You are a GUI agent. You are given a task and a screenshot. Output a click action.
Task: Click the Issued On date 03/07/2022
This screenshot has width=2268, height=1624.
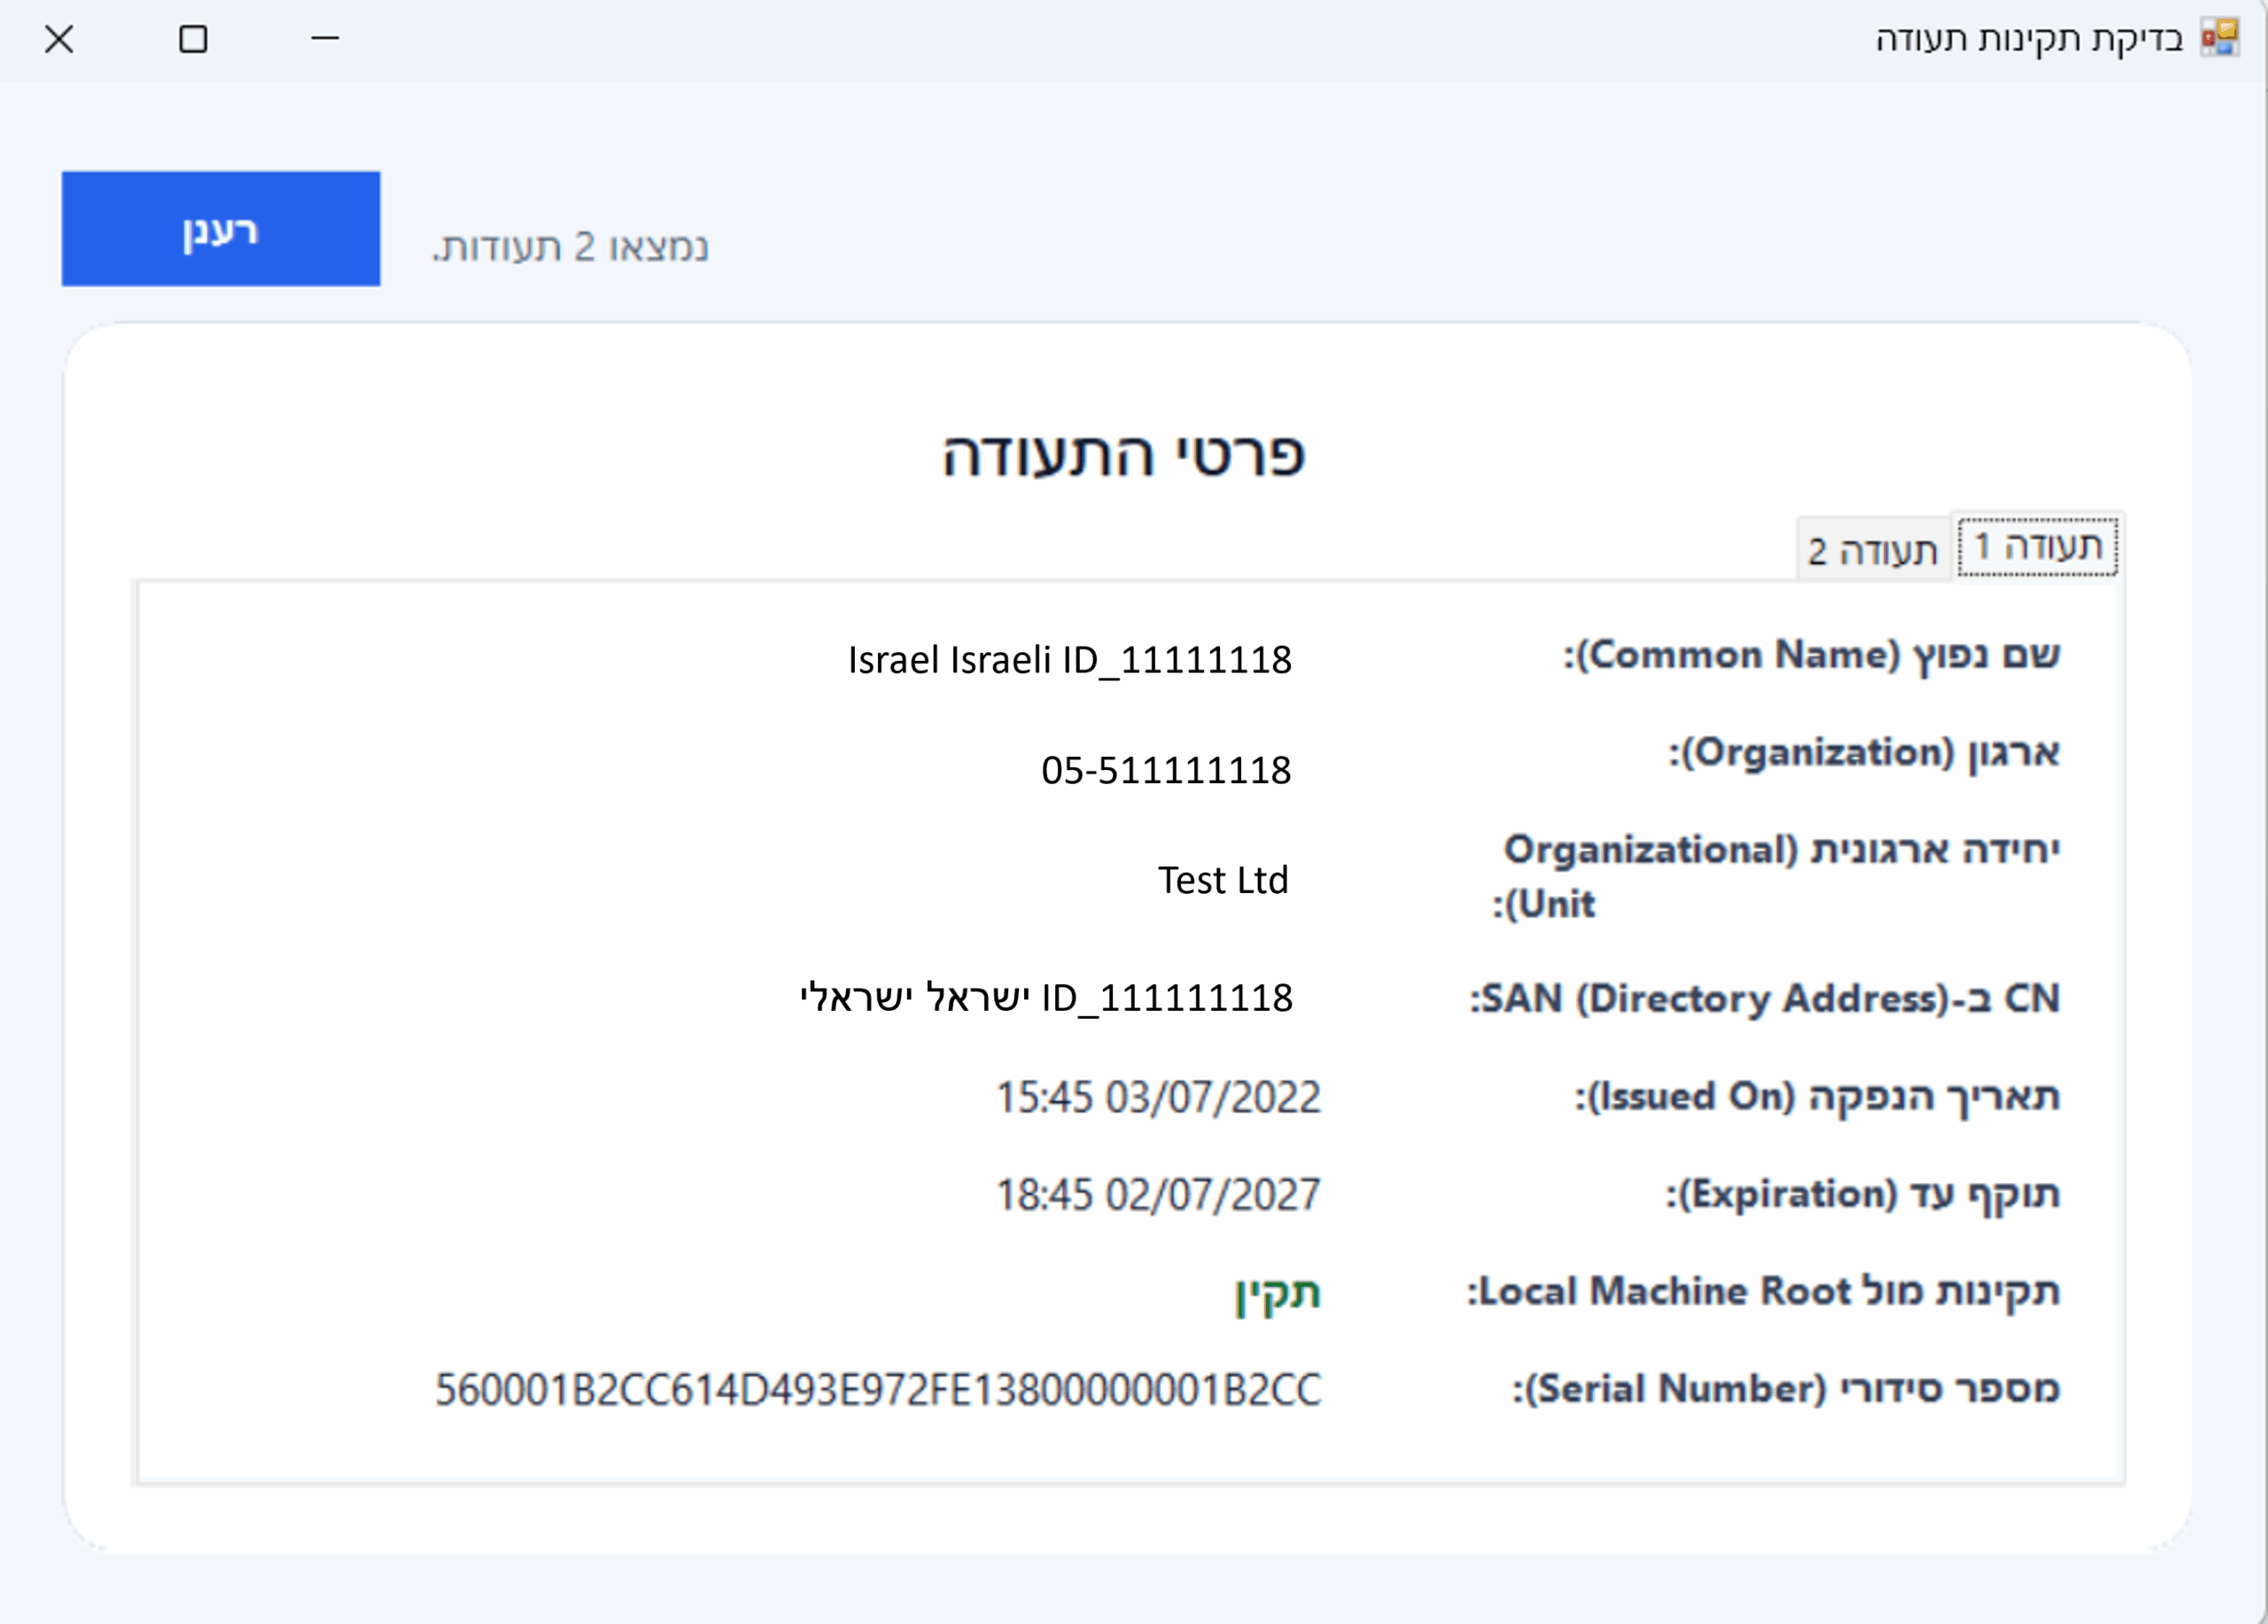1158,1097
